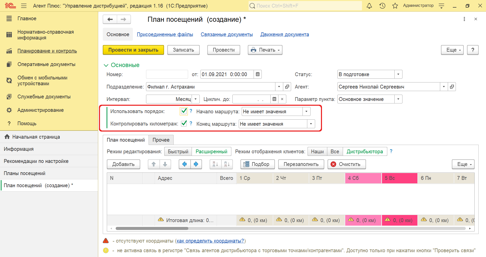
Task: Toggle Использовать порядок checkbox
Action: coord(184,111)
